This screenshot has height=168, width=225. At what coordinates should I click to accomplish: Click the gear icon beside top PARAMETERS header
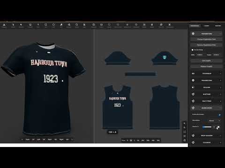tap(193, 34)
